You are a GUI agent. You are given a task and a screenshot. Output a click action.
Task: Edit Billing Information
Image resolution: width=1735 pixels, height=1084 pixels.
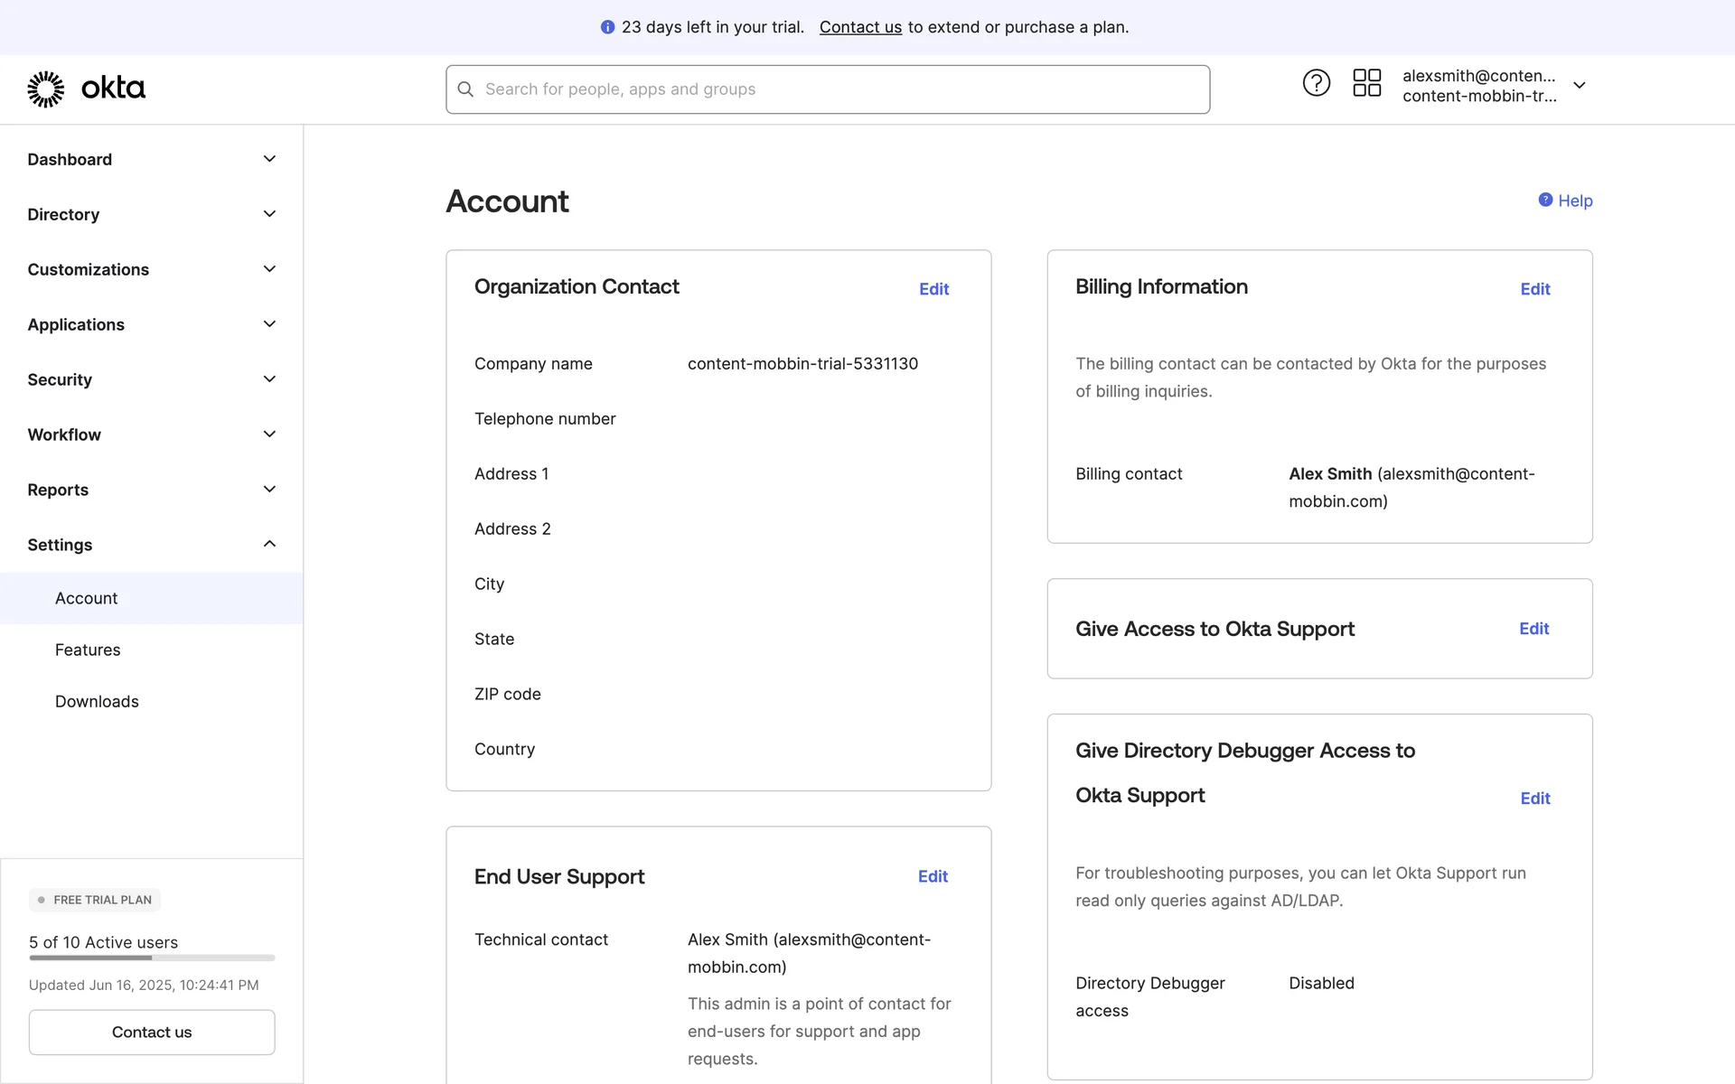[1534, 289]
